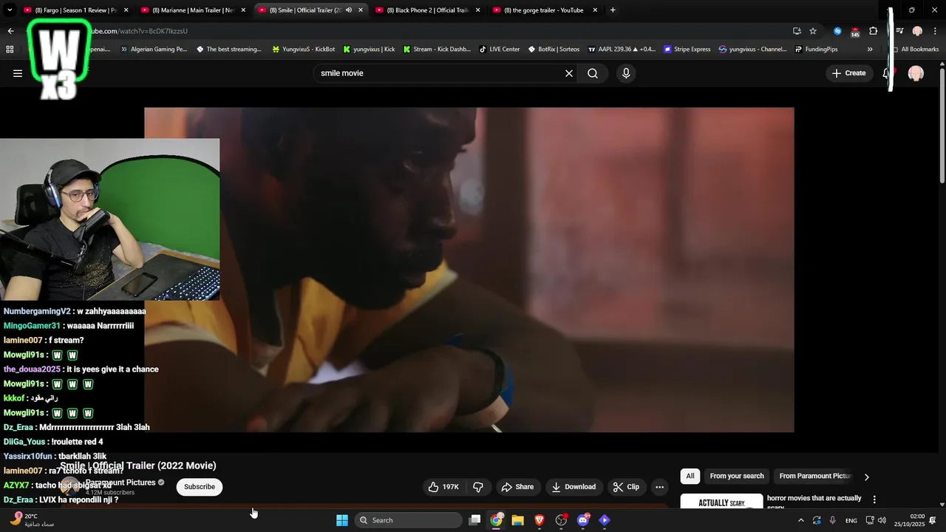Close 'the gorge trailer' tab
The image size is (946, 532).
tap(595, 10)
